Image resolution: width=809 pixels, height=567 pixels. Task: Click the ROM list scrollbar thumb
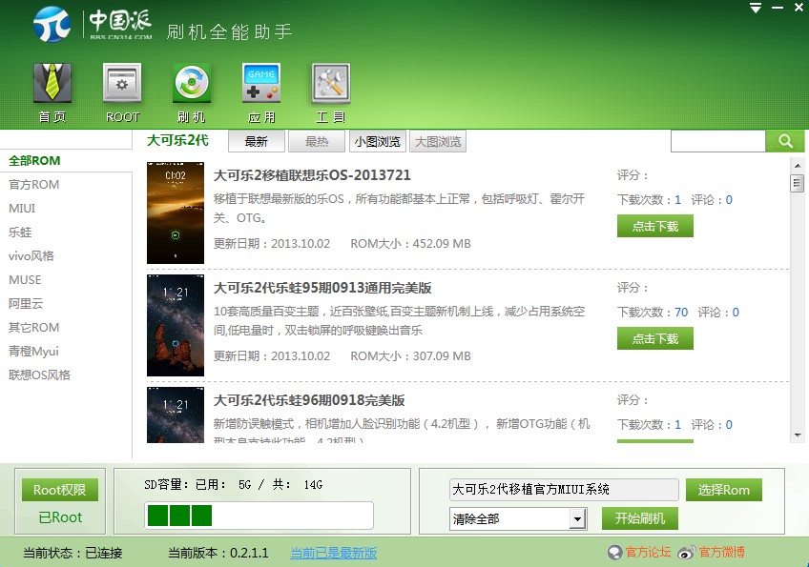coord(798,183)
